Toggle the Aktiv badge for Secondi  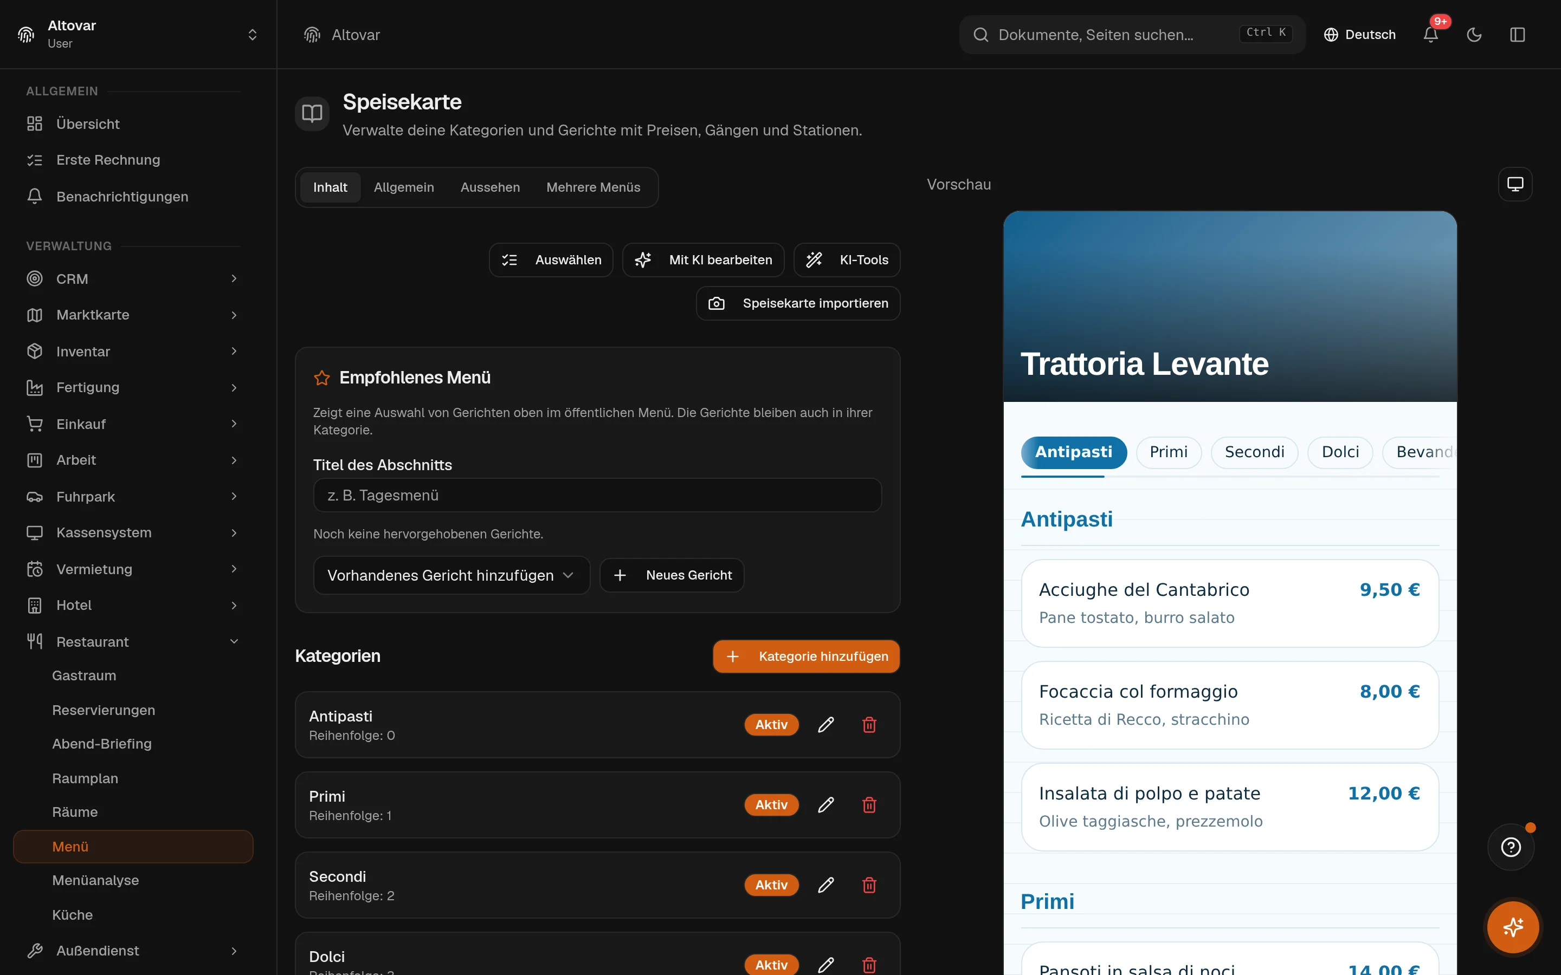[771, 885]
